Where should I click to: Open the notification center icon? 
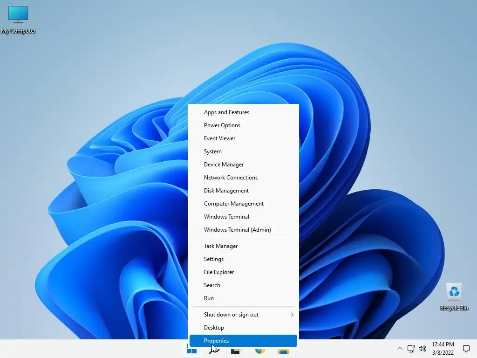[x=466, y=349]
